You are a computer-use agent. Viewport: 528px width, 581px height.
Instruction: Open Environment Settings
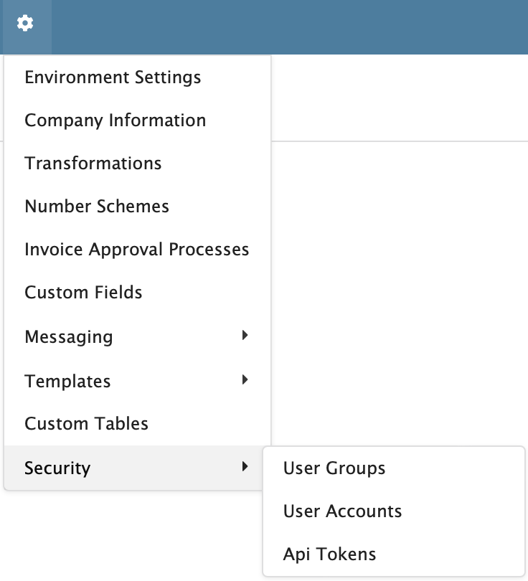[x=112, y=77]
